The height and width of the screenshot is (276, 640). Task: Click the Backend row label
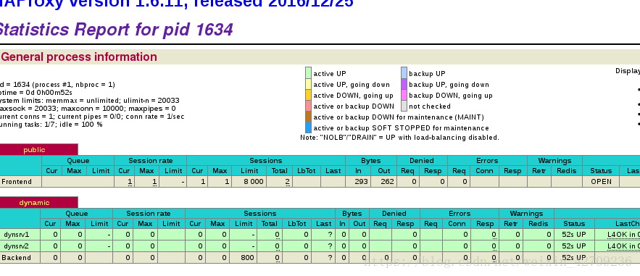pyautogui.click(x=17, y=258)
